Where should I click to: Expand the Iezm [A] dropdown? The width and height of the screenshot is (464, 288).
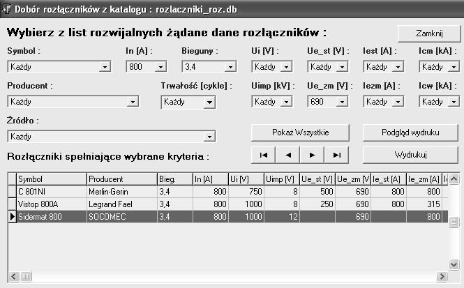(398, 102)
